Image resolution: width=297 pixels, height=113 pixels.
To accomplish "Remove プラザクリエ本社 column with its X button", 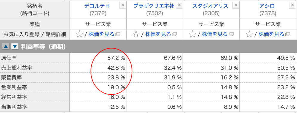I will pos(179,5).
